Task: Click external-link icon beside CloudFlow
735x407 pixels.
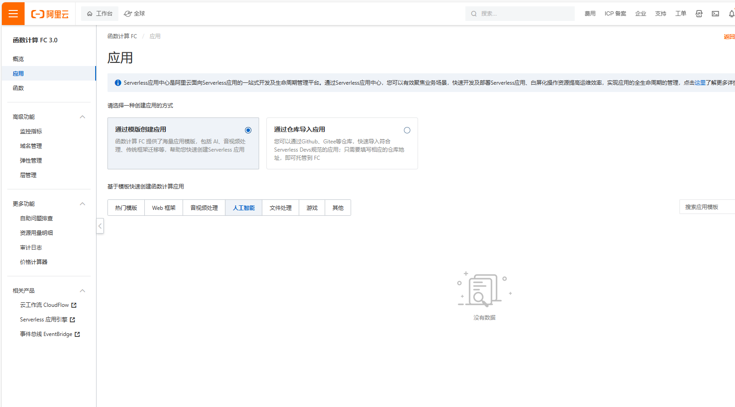Action: [x=74, y=305]
